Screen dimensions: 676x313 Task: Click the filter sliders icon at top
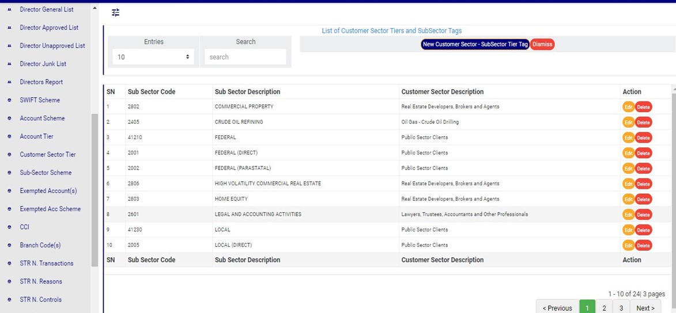(x=115, y=13)
